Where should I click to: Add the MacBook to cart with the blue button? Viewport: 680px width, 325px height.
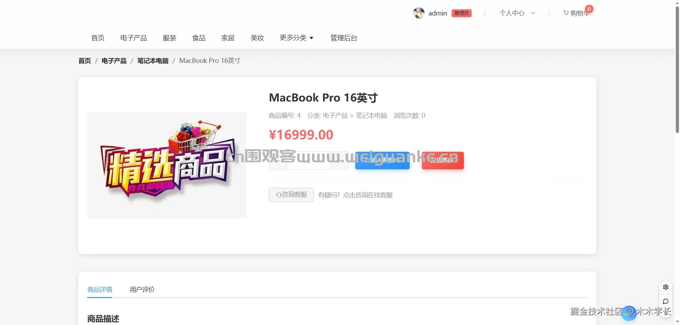[x=382, y=160]
